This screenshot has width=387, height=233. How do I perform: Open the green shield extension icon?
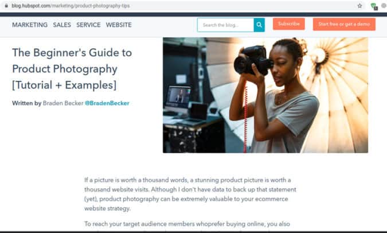click(374, 6)
